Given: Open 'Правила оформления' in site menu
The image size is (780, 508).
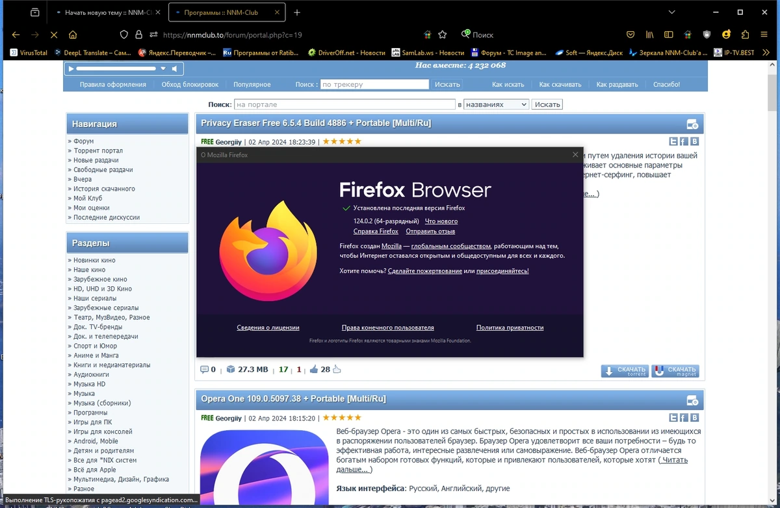Looking at the screenshot, I should pos(112,84).
